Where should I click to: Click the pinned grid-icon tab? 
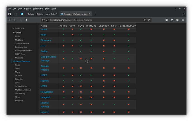pyautogui.click(x=16, y=14)
